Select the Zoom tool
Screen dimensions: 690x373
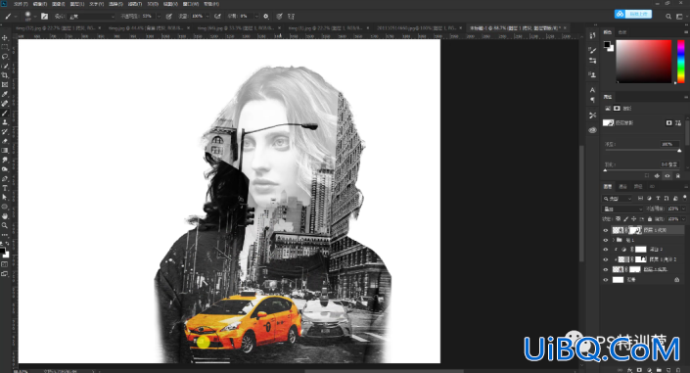click(x=5, y=225)
